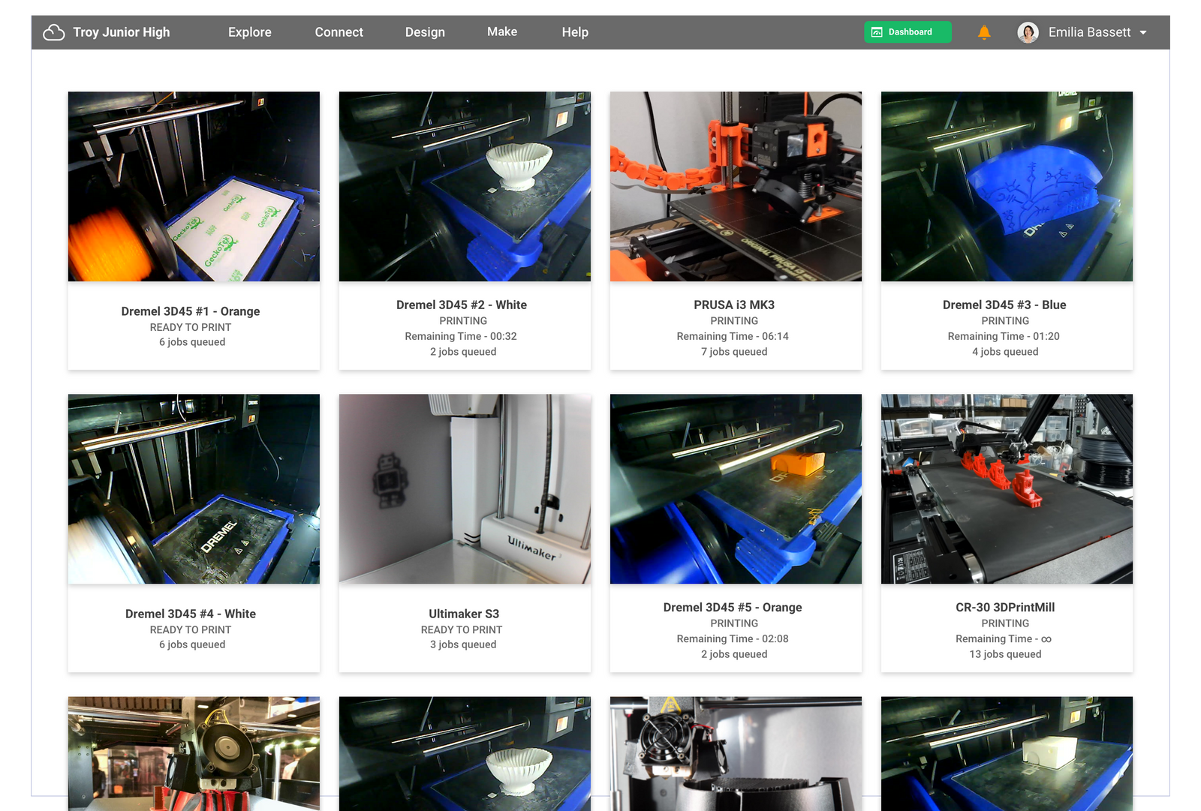The width and height of the screenshot is (1201, 811).
Task: Click the Ultimaker S3 title
Action: point(464,614)
